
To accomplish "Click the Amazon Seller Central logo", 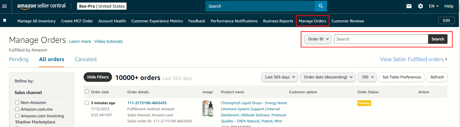I will [x=41, y=6].
